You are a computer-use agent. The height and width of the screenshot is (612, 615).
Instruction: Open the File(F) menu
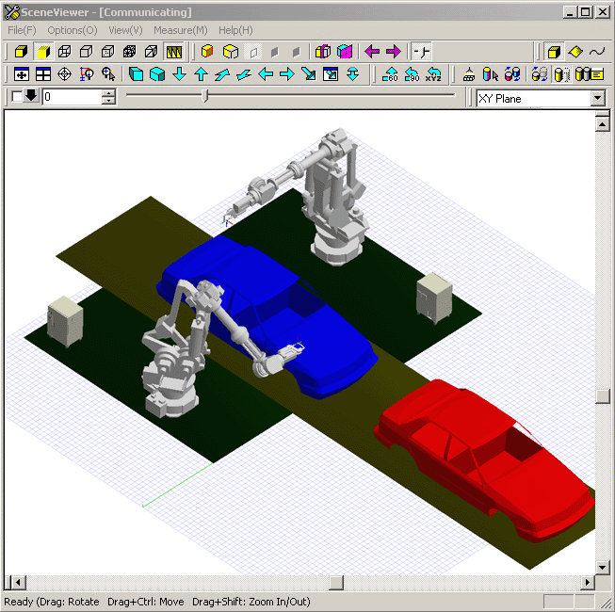(22, 30)
